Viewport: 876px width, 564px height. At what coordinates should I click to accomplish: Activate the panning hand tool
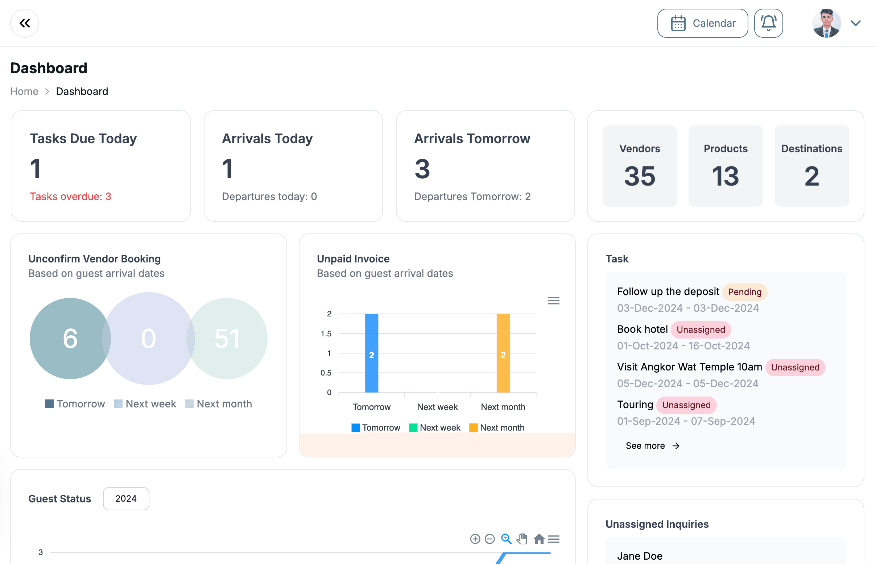click(522, 539)
